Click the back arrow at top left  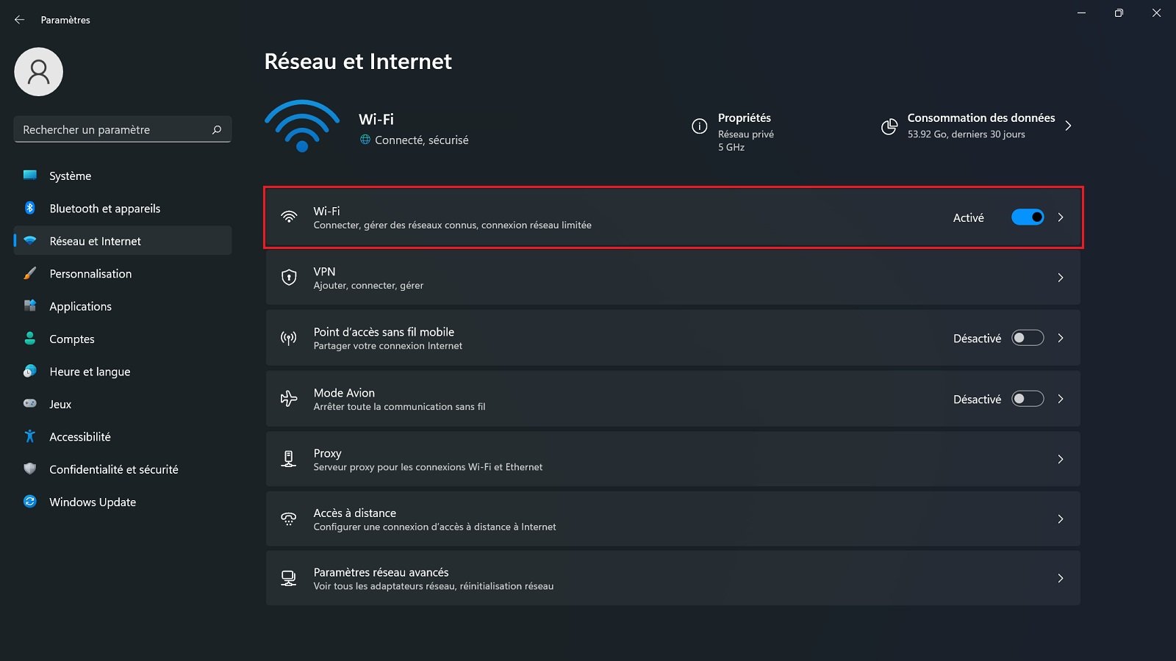tap(19, 20)
